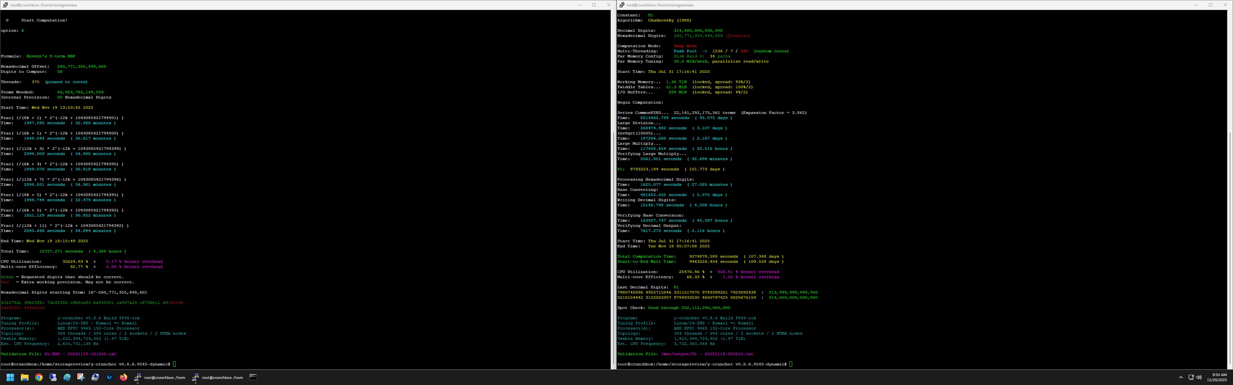Click the PuTTY icon in the left window title bar

pos(5,5)
